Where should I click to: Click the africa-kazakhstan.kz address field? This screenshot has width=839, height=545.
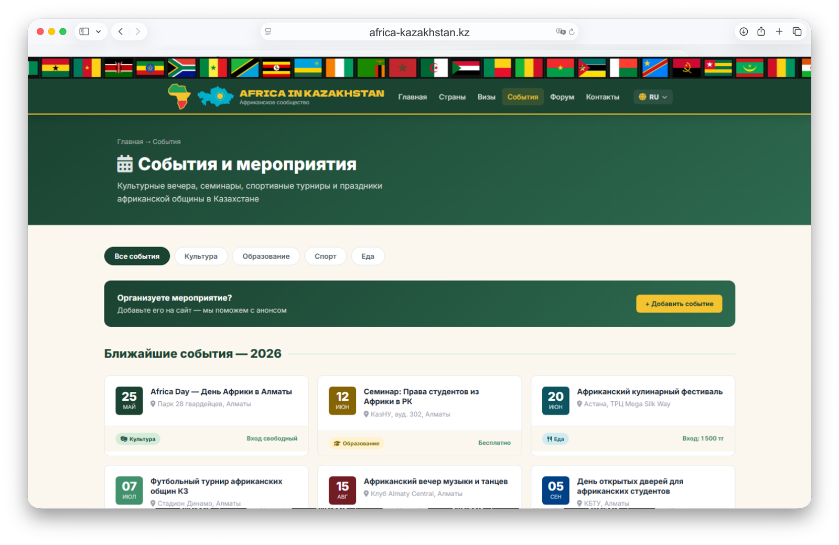419,32
